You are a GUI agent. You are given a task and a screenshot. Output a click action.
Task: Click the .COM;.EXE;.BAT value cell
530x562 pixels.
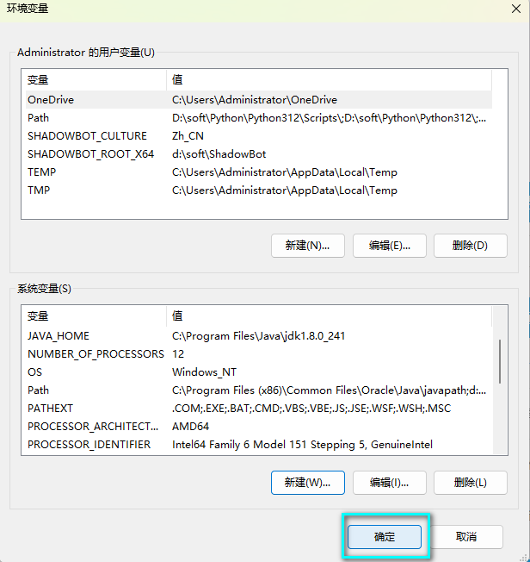point(311,409)
